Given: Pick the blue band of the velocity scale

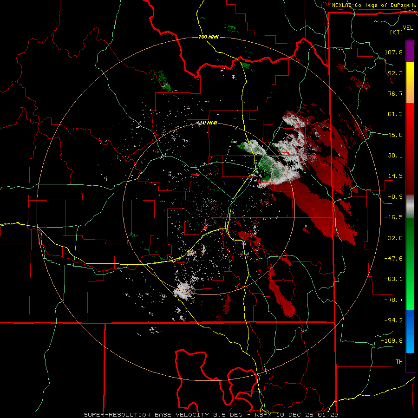Looking at the screenshot, I should pos(410,331).
